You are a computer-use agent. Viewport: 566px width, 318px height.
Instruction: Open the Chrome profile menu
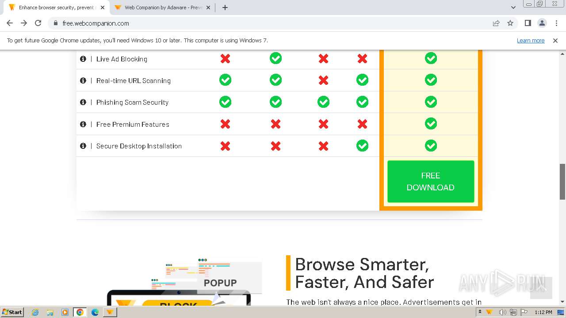tap(542, 23)
